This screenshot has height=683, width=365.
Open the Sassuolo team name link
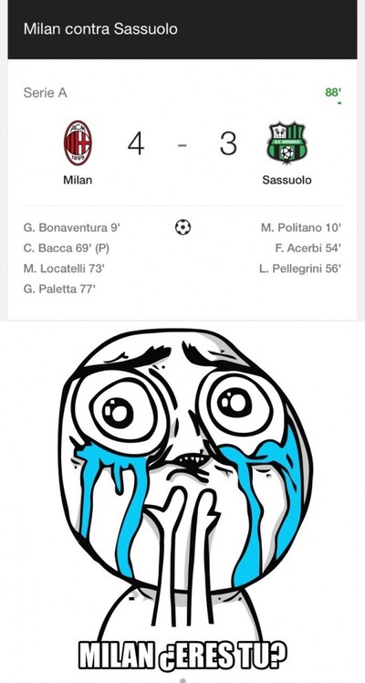[x=287, y=180]
